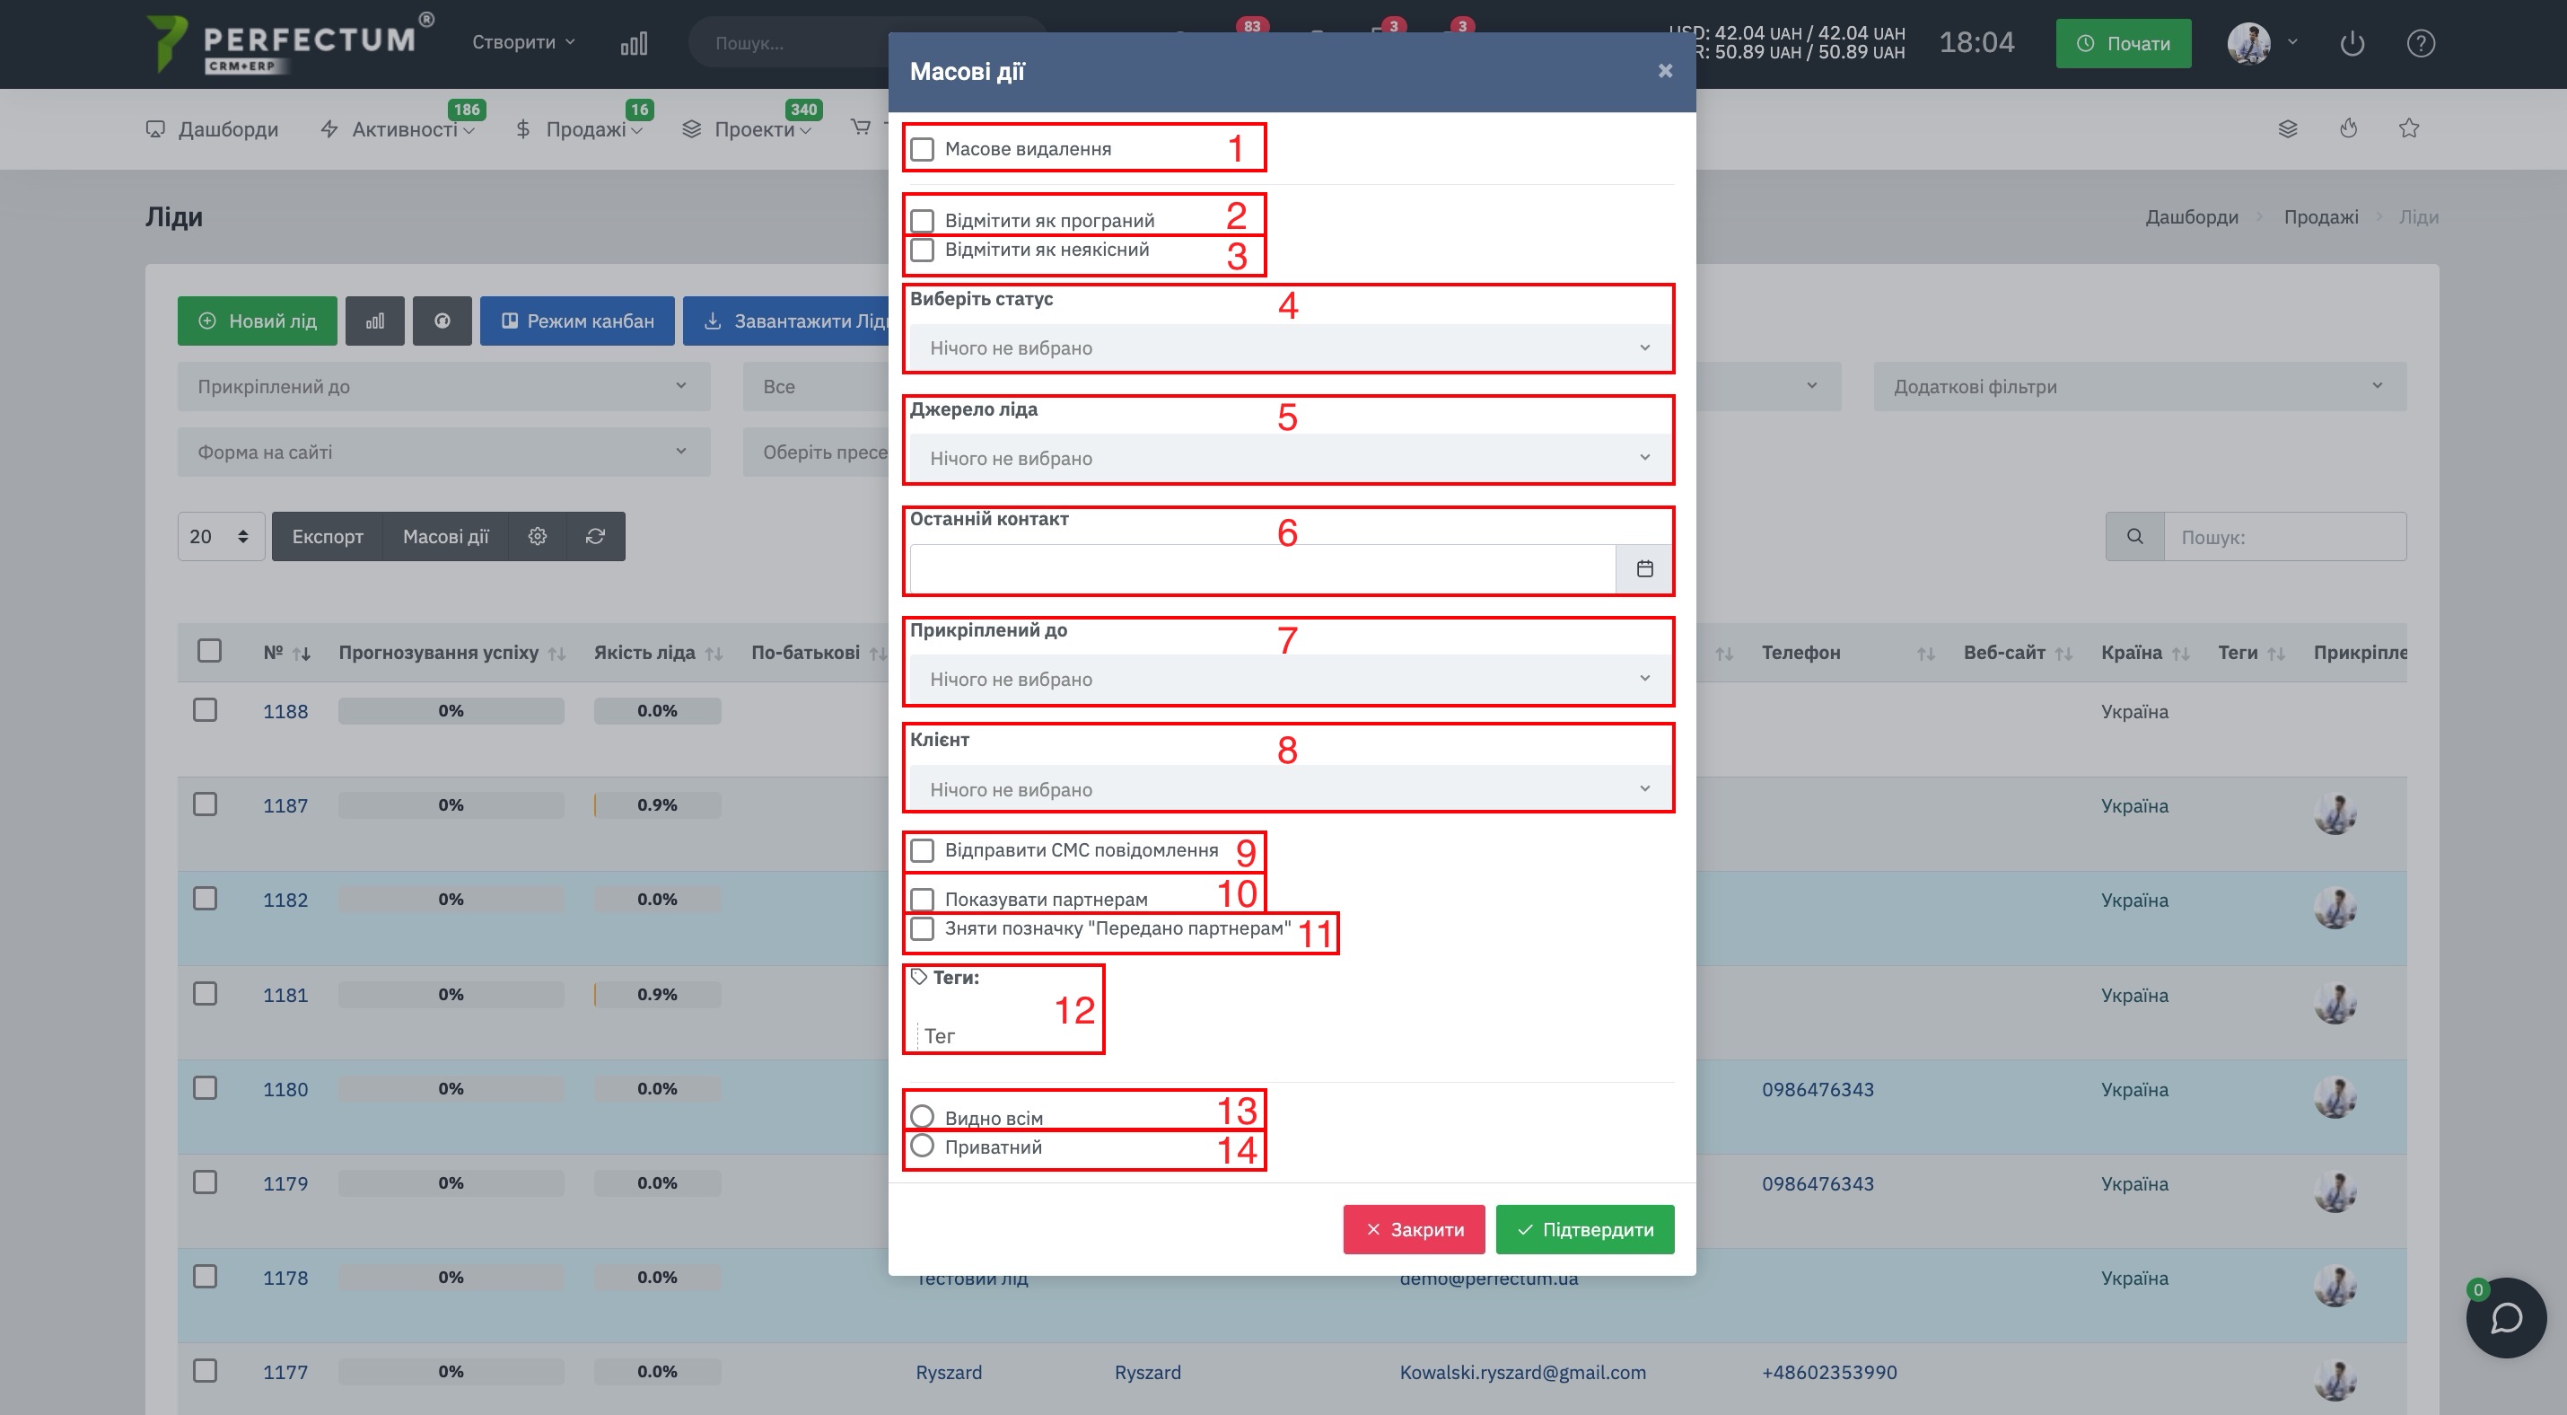Click the layers stack icon

tap(2288, 128)
